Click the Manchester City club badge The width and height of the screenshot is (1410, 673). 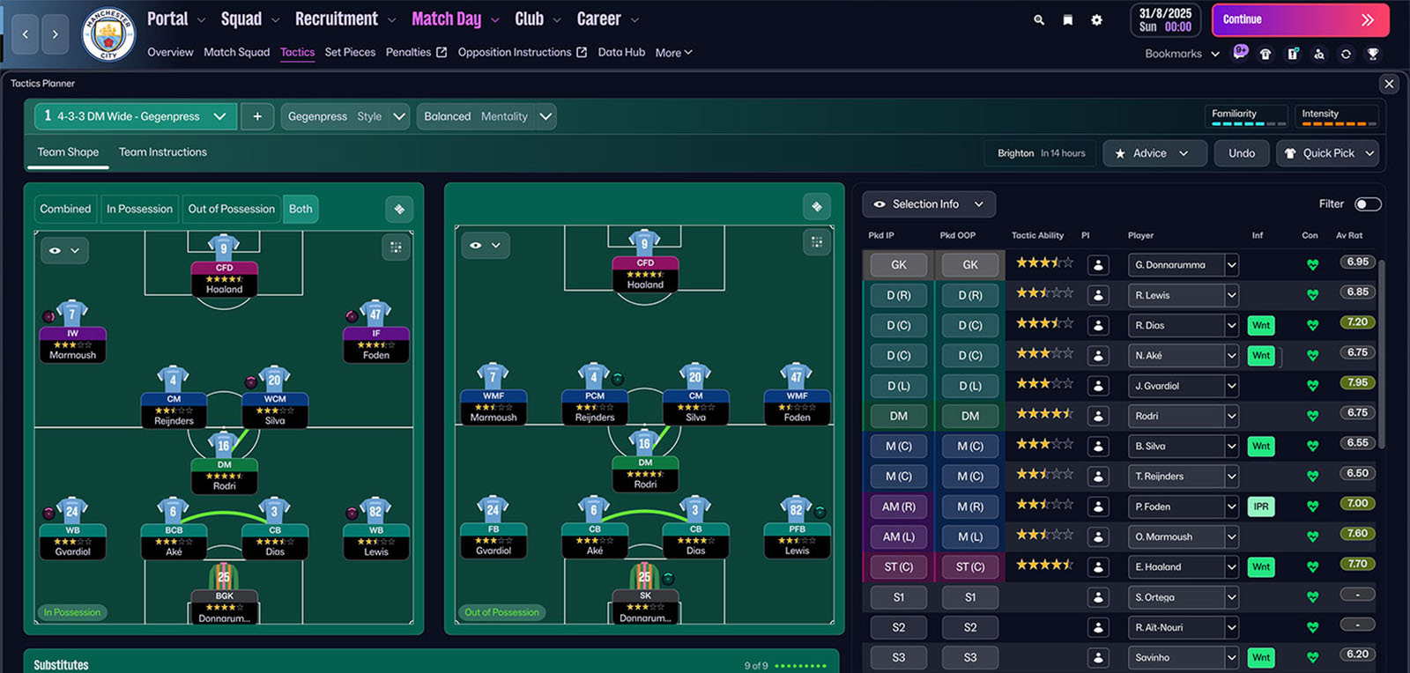[108, 34]
